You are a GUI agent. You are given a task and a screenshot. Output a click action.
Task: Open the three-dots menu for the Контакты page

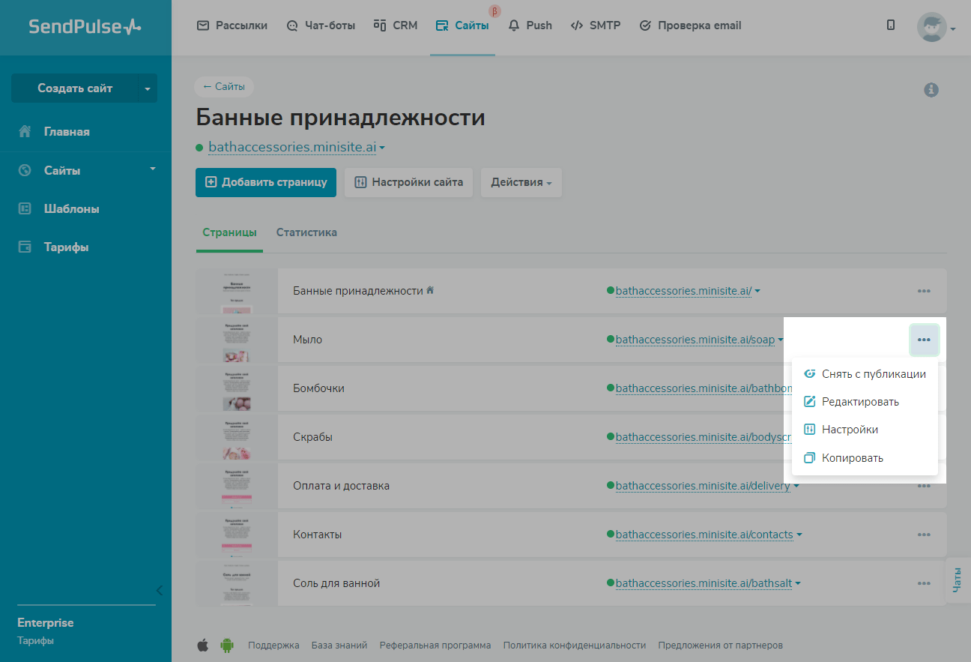click(x=923, y=535)
